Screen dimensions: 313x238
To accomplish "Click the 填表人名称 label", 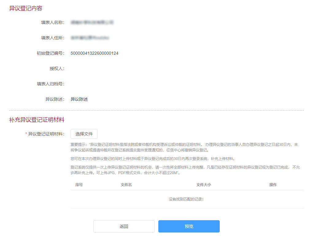I will click(x=53, y=22).
